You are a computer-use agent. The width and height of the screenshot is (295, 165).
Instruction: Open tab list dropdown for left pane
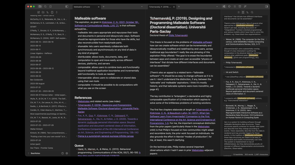click(142, 7)
